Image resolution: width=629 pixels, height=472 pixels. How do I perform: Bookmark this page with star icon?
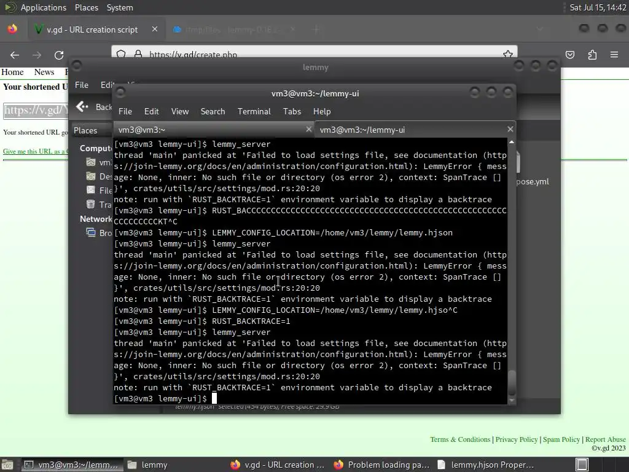(x=508, y=54)
